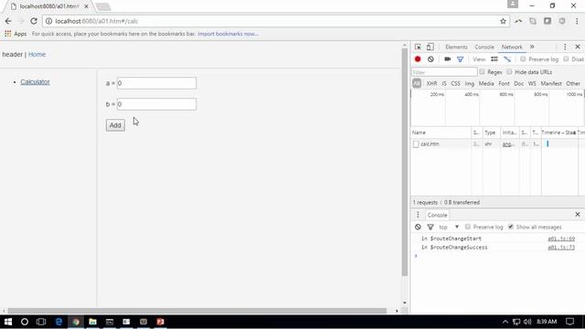585x329 pixels.
Task: Focus the 'b' input field
Action: (x=156, y=104)
